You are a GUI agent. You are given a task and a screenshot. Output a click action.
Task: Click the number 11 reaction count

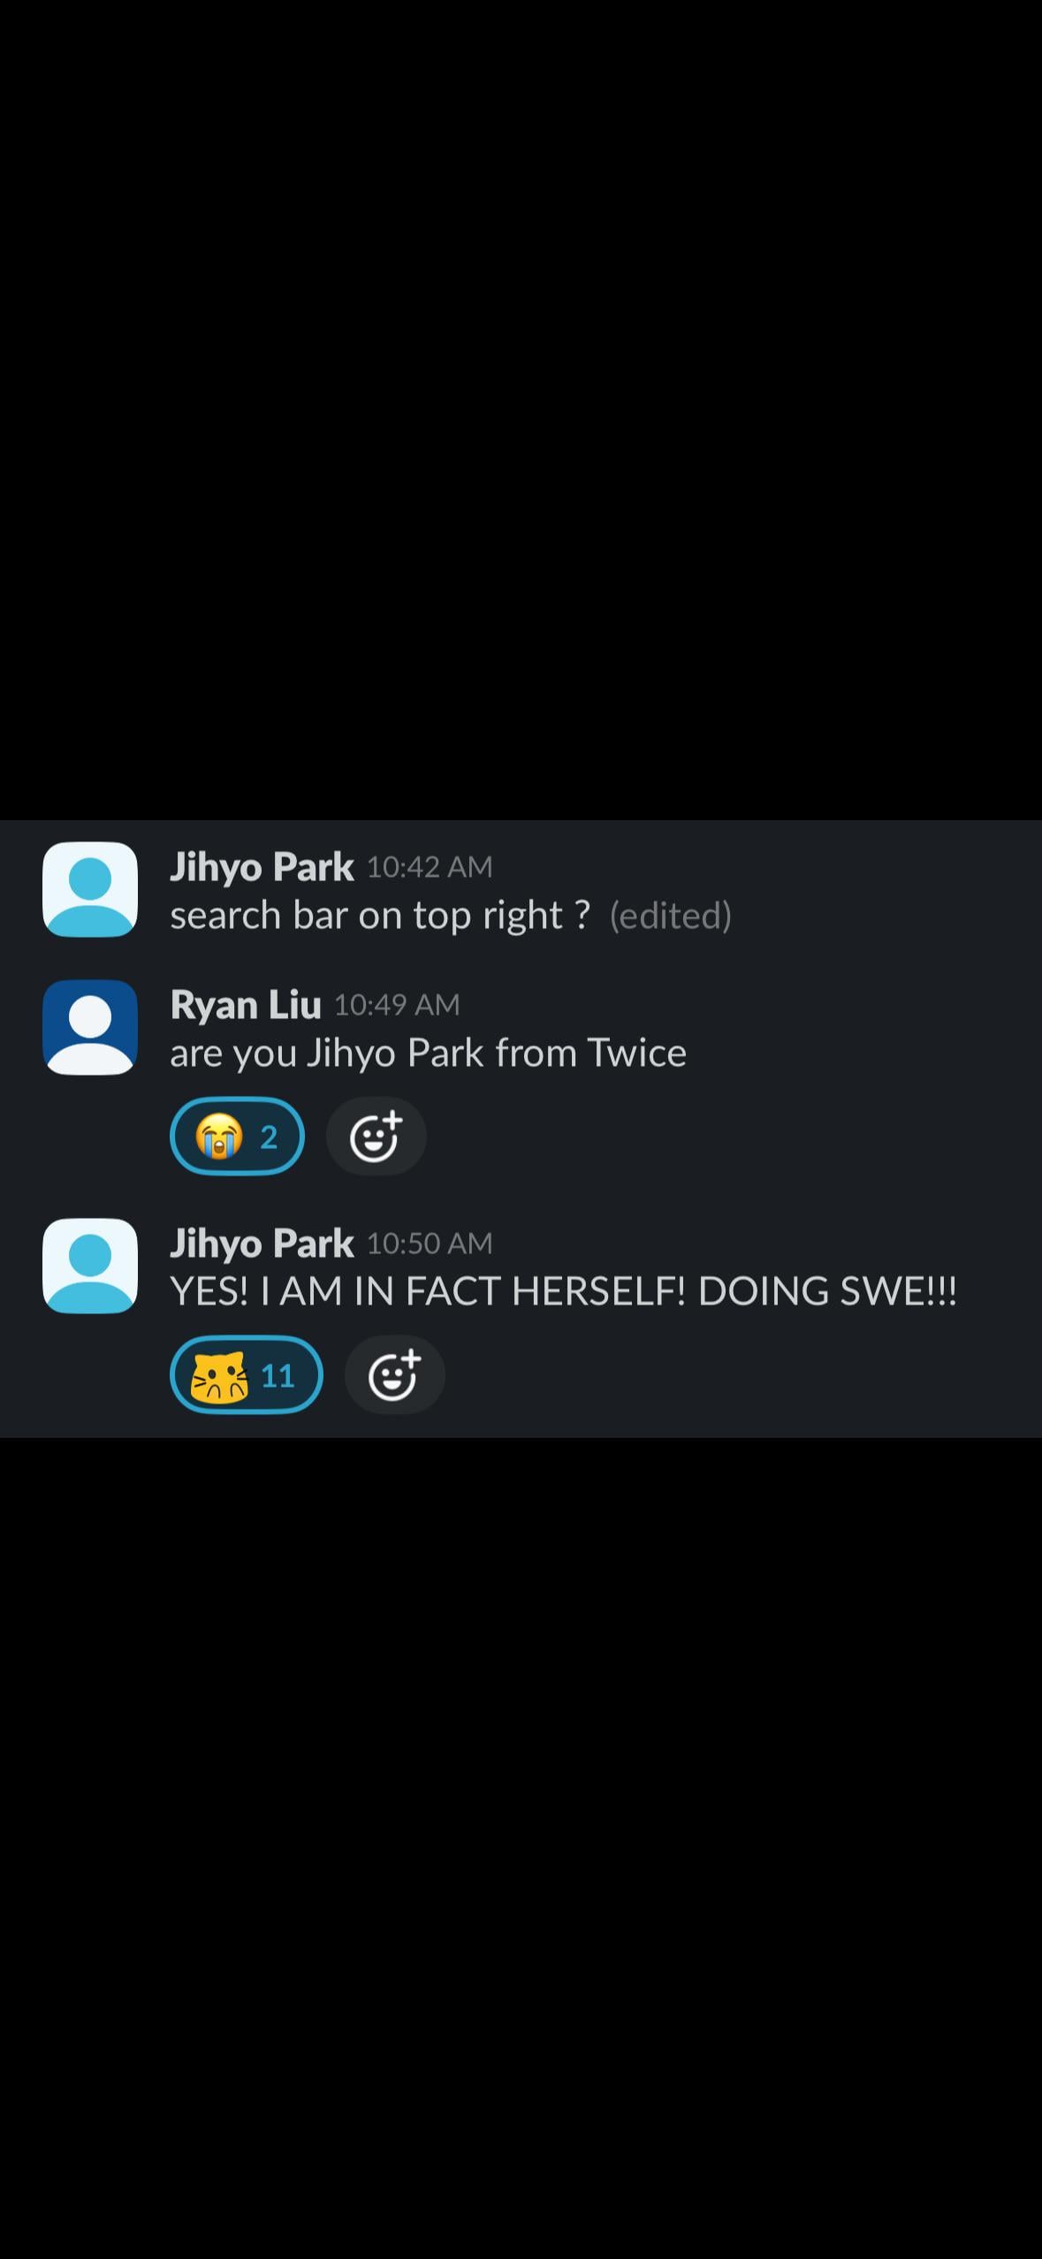coord(278,1376)
